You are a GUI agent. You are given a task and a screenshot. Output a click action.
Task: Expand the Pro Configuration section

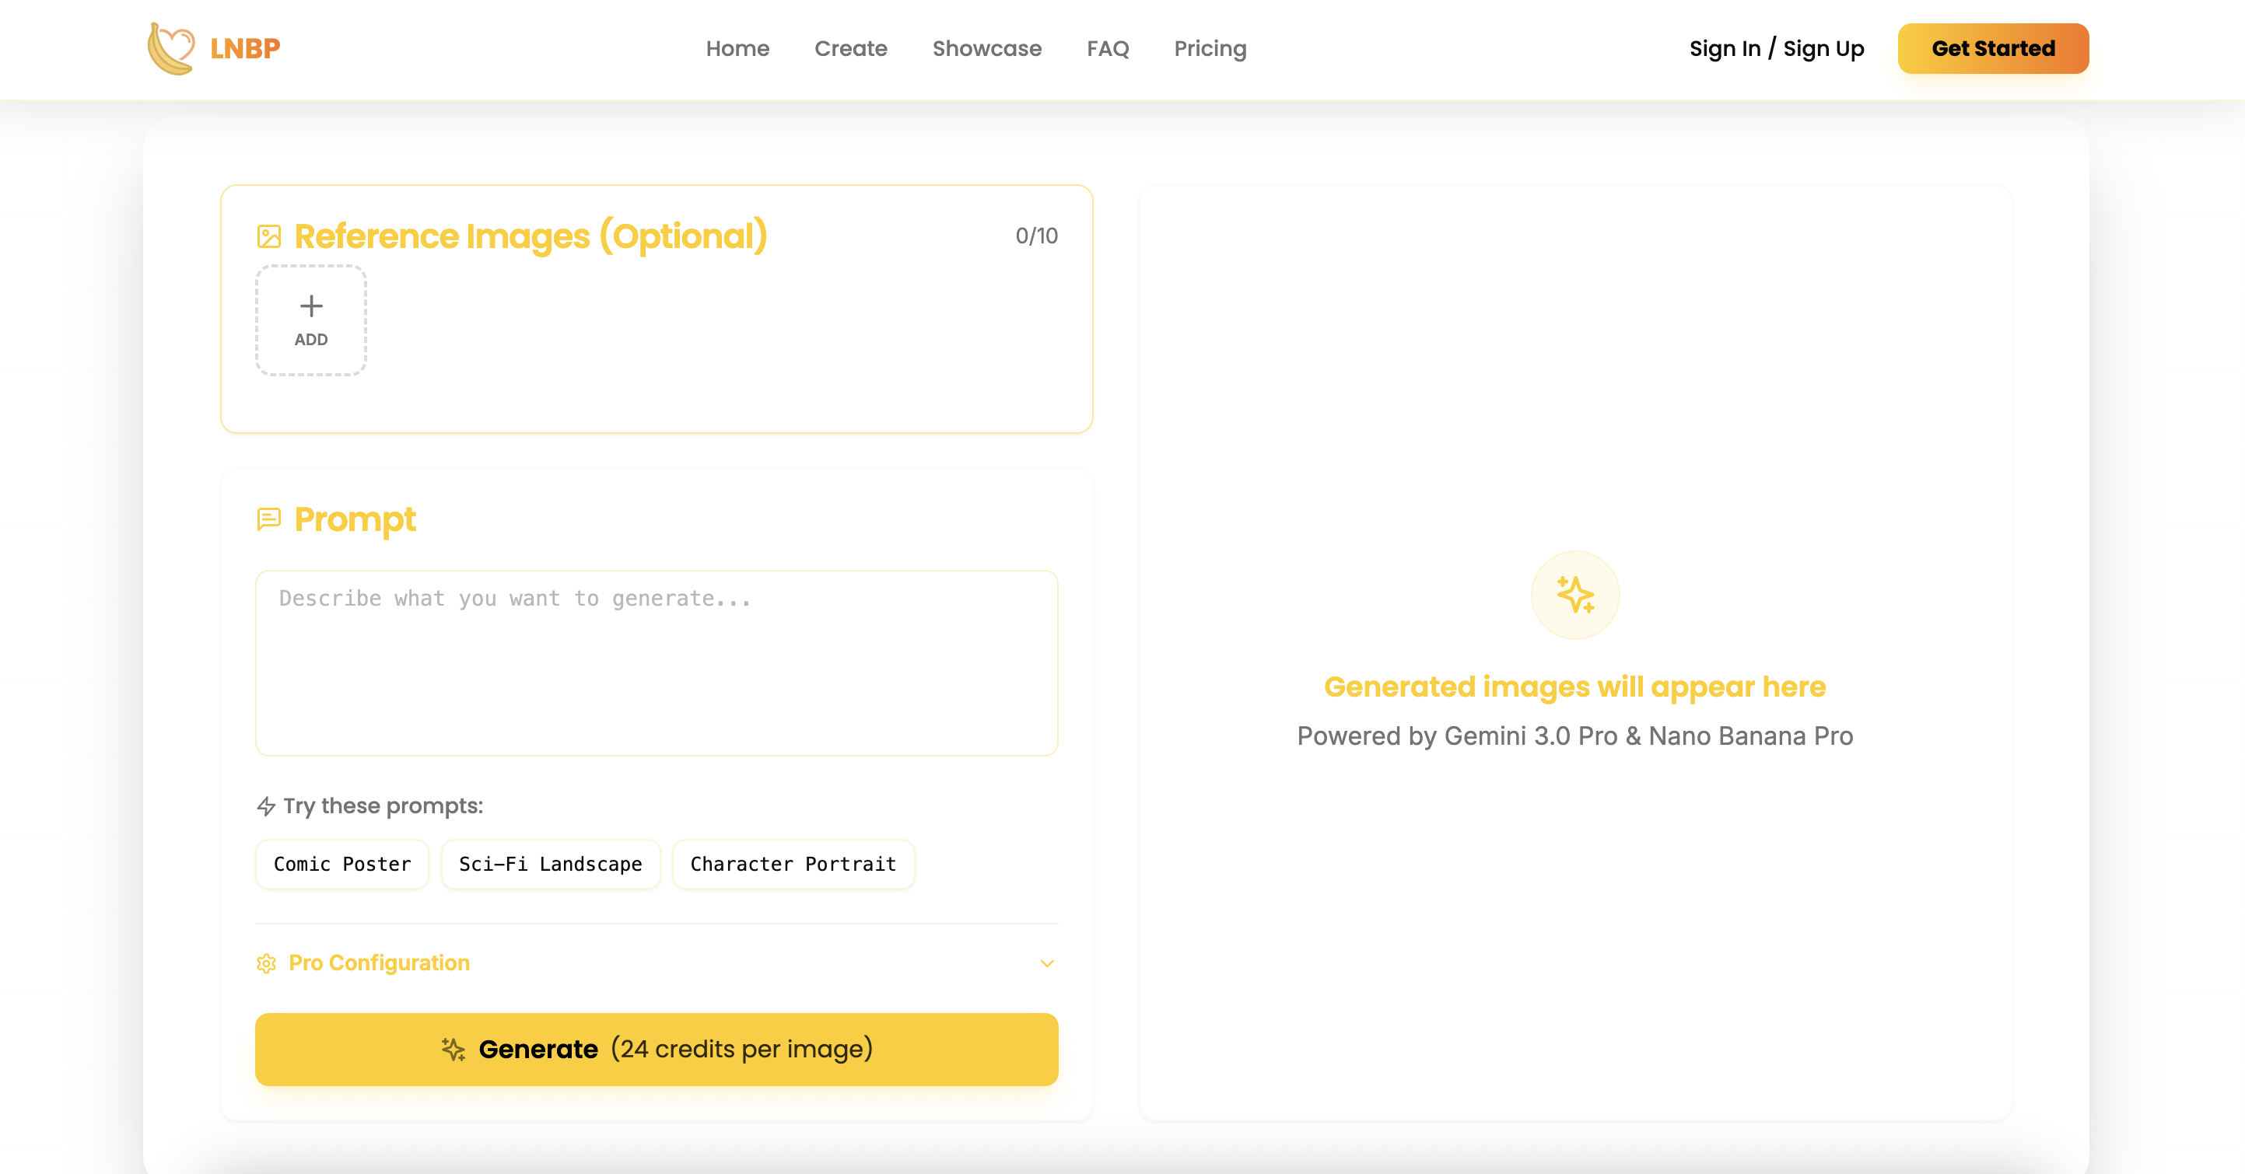tap(379, 963)
